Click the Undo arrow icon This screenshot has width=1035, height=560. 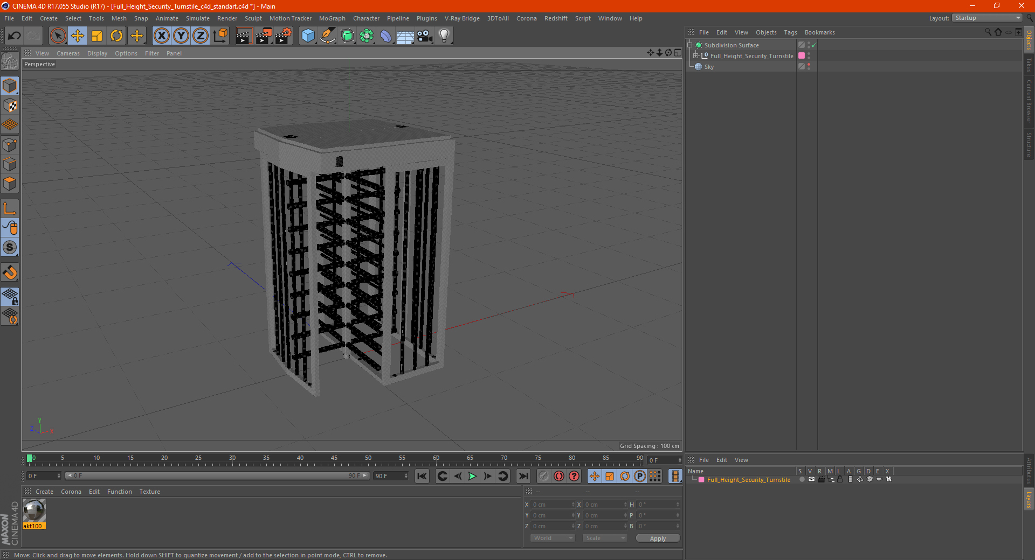(x=15, y=36)
